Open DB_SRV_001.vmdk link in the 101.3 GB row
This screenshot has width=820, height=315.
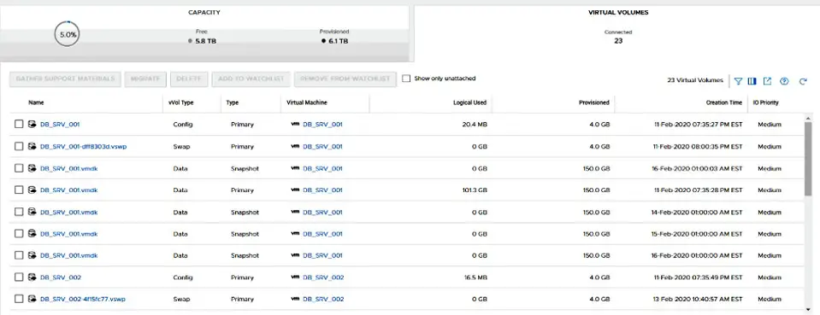[68, 190]
